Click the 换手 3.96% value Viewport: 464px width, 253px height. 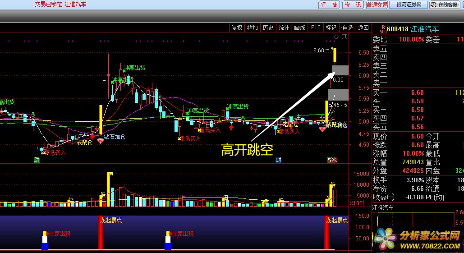point(415,180)
